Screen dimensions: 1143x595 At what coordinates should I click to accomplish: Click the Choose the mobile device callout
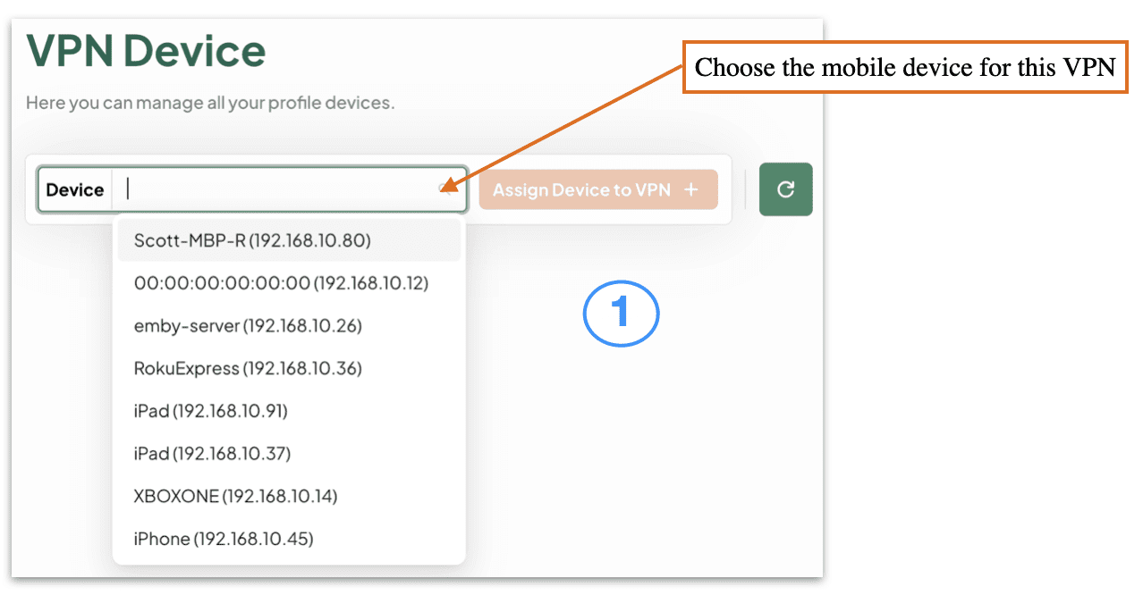[906, 67]
